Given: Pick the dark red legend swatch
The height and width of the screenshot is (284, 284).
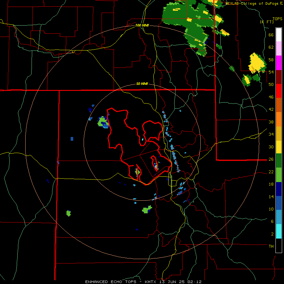Looking at the screenshot, I should [279, 77].
